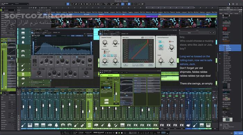Viewport: 243px width, 135px height.
Task: Click the highlighted track icon in the arrangement track list
Action: 23,74
